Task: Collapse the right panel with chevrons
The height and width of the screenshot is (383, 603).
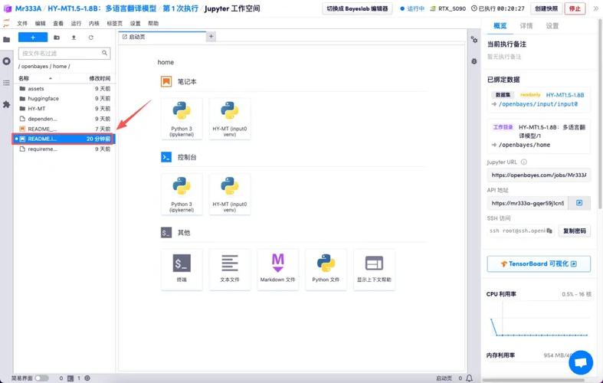Action: tap(595, 8)
